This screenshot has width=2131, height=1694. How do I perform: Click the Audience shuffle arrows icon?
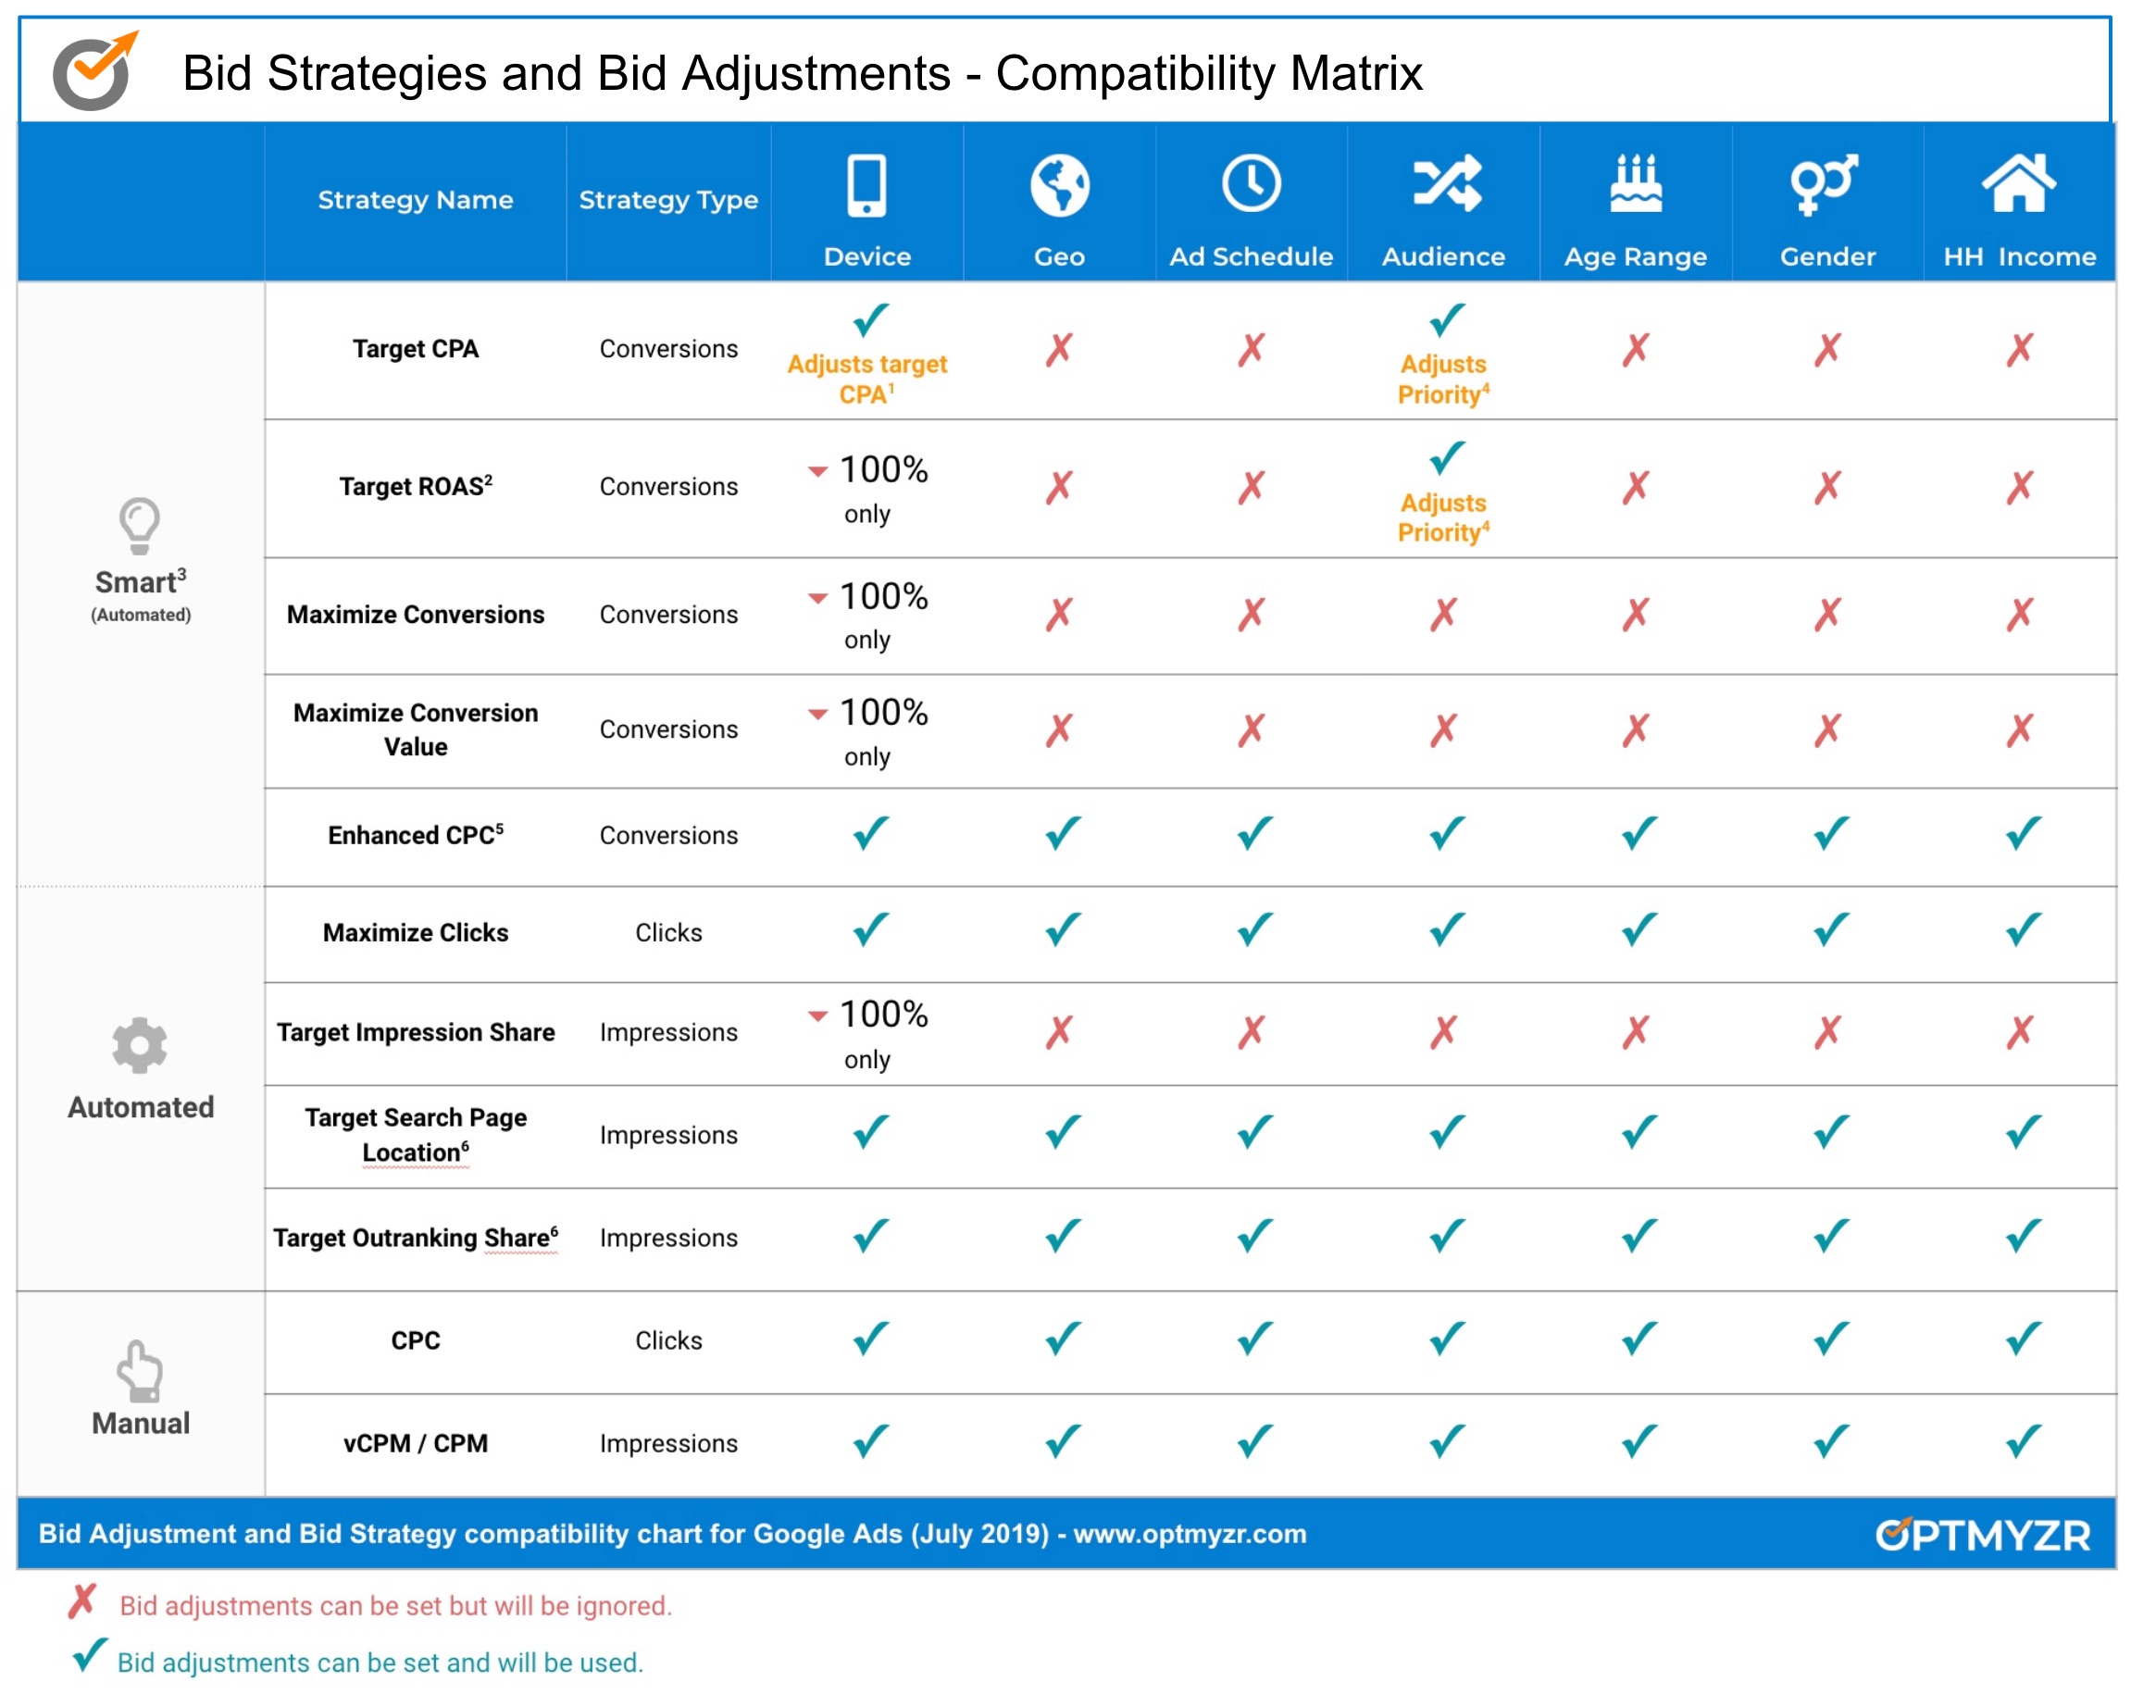[x=1446, y=183]
